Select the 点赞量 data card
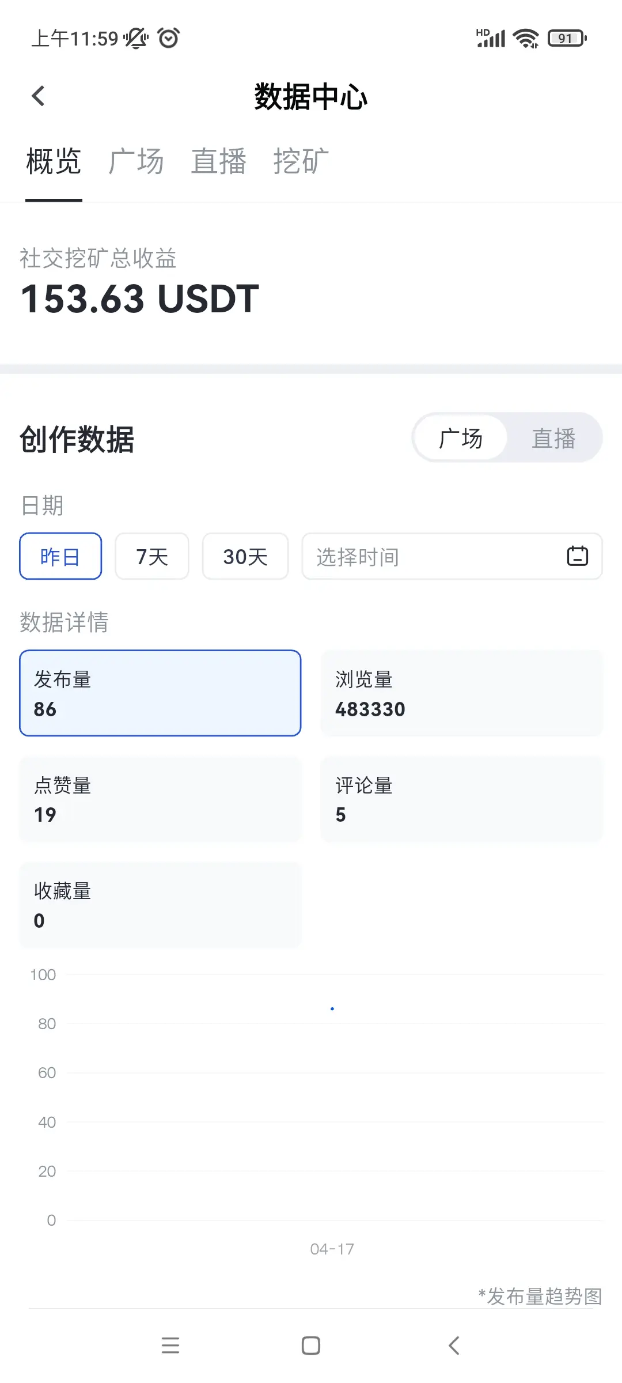Viewport: 622px width, 1383px height. (160, 799)
